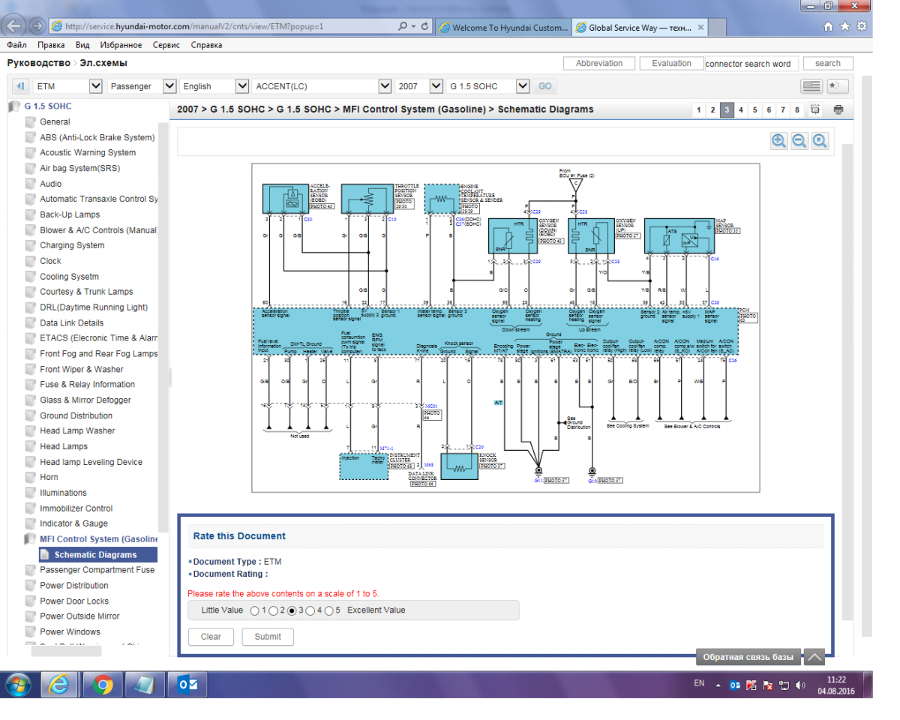The image size is (900, 720).
Task: Click the connector search word input field
Action: [751, 64]
